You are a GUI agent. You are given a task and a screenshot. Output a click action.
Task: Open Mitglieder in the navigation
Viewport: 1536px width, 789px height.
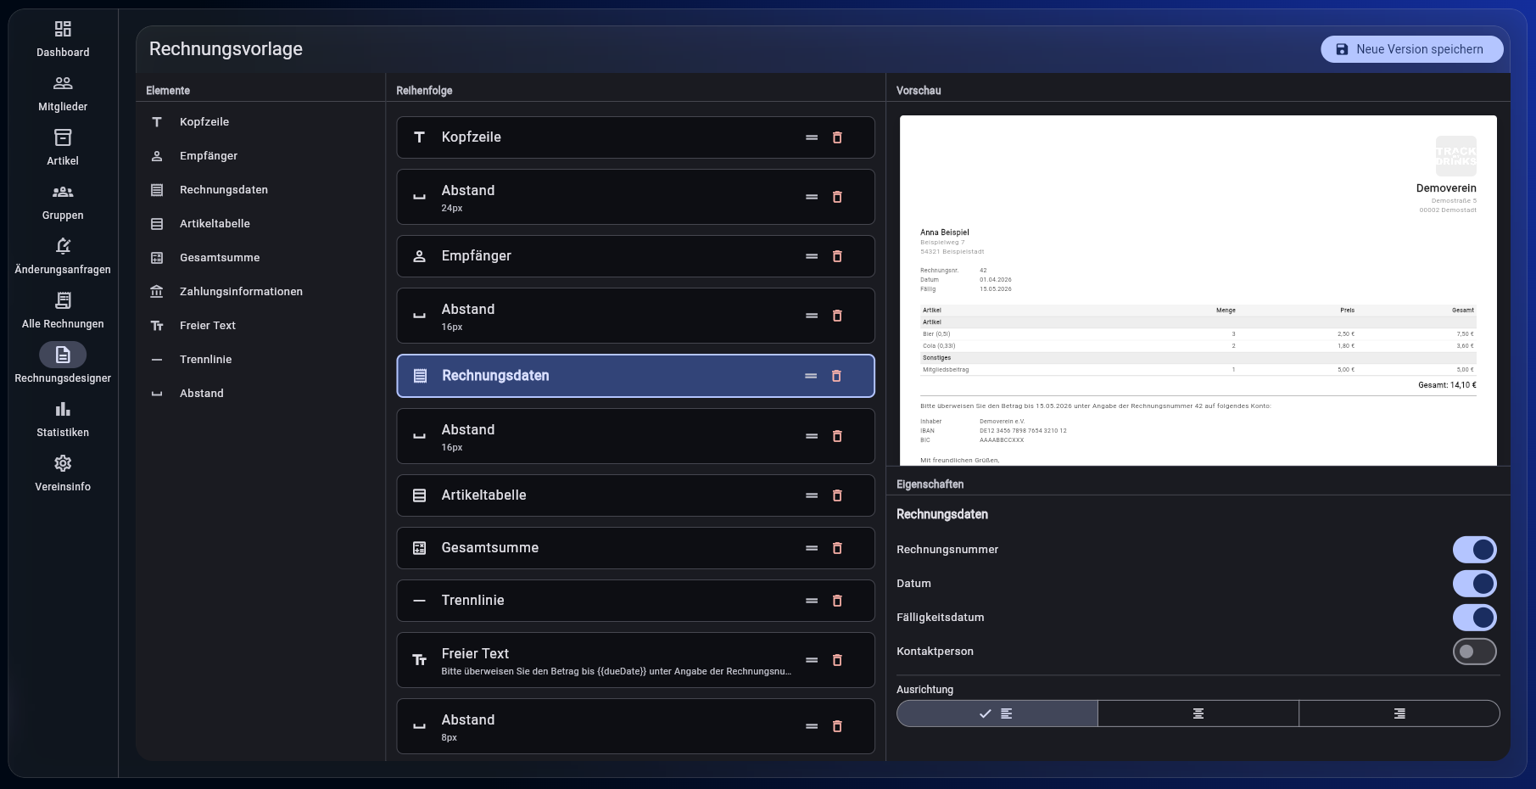[63, 93]
